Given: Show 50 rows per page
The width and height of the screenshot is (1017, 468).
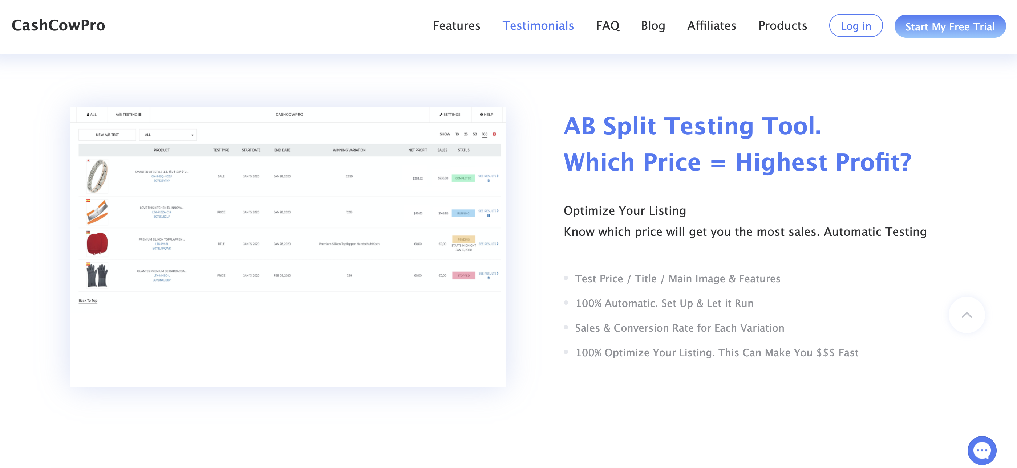Looking at the screenshot, I should coord(475,134).
